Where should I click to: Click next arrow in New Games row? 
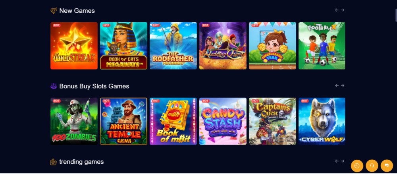[342, 10]
